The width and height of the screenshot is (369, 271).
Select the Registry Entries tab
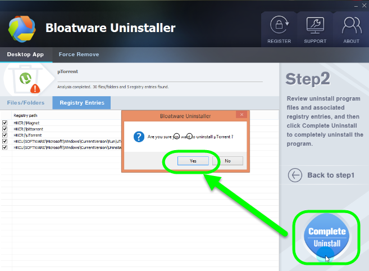[x=81, y=103]
